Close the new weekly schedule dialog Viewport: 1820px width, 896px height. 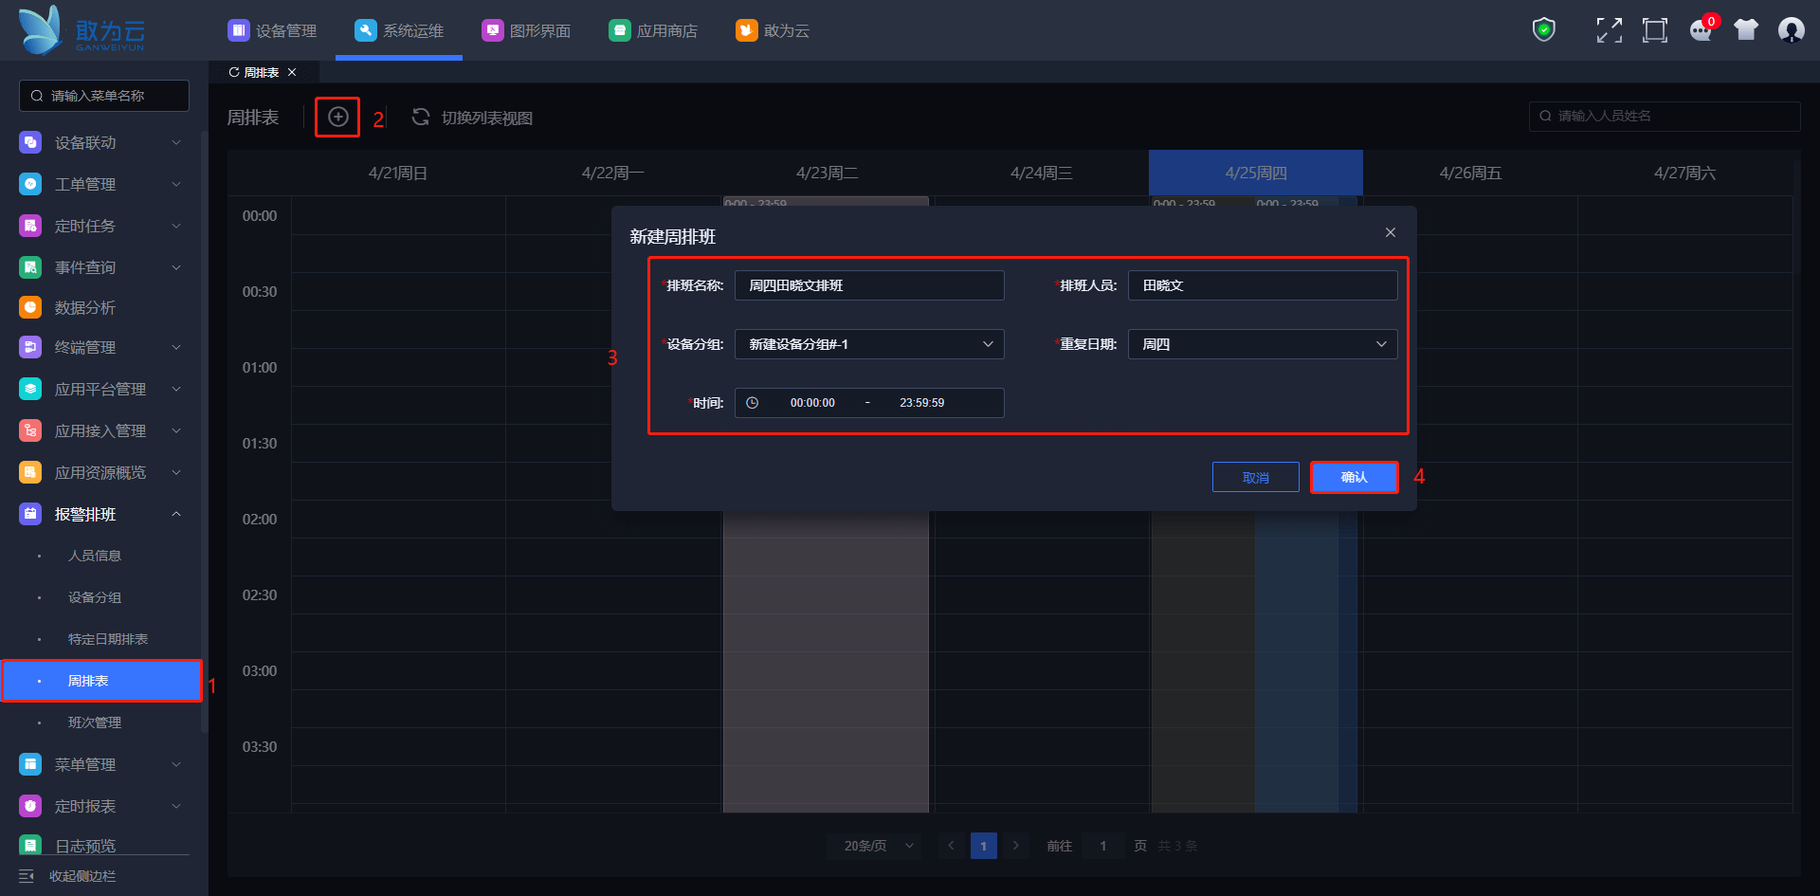[1390, 232]
